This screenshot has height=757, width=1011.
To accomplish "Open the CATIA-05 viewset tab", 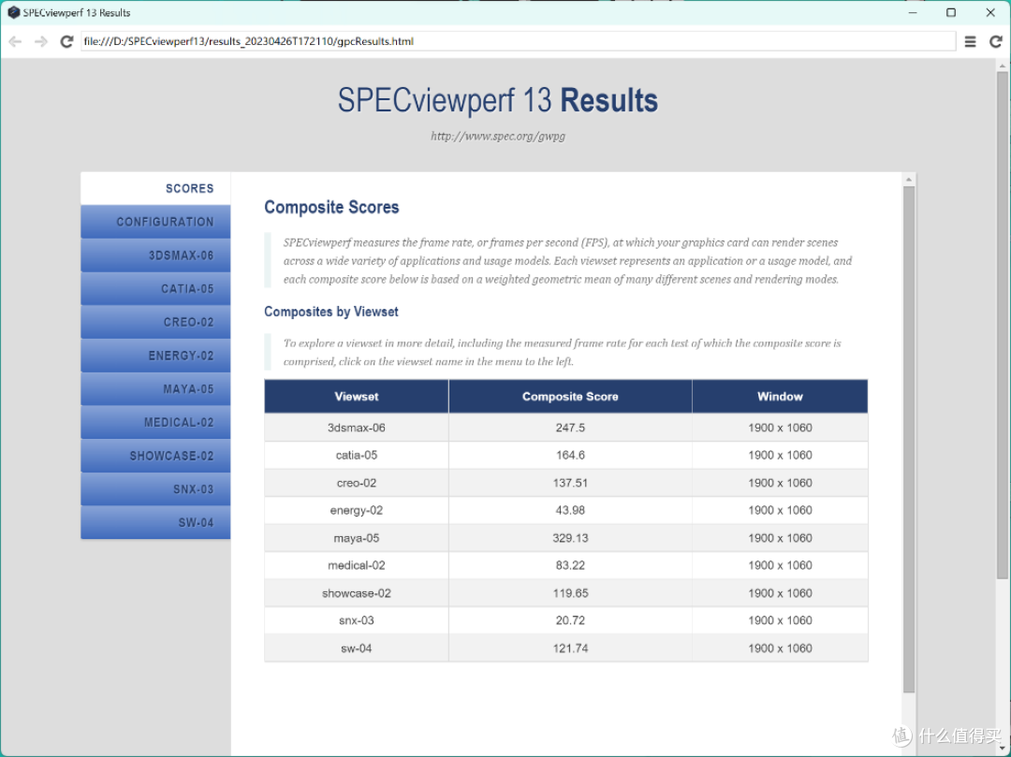I will coord(155,288).
